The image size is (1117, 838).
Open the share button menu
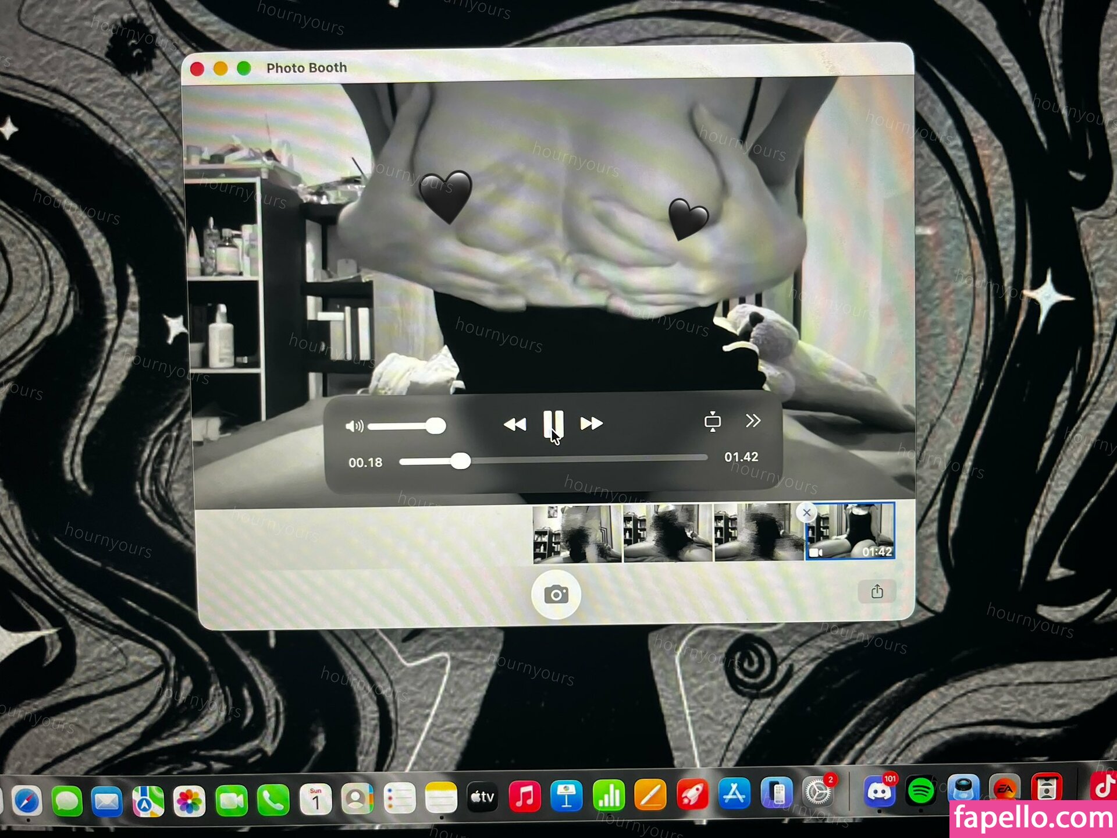877,592
